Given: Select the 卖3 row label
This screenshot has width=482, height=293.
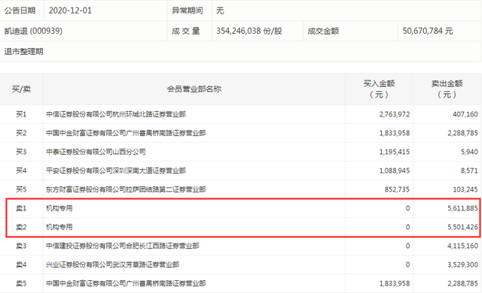Looking at the screenshot, I should (21, 246).
